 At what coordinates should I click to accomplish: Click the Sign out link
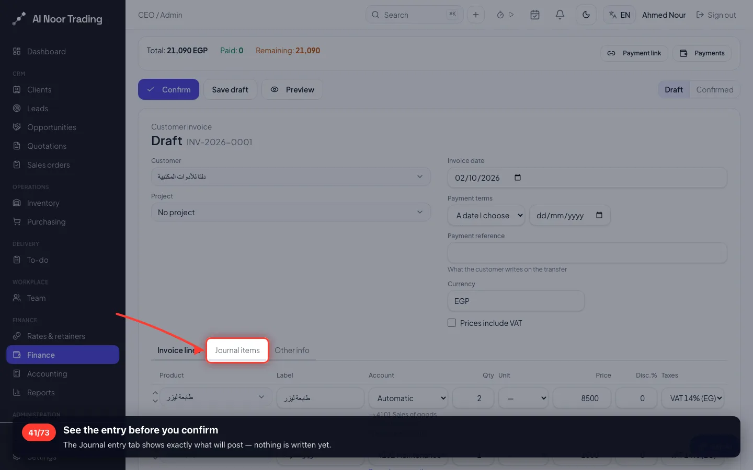(x=716, y=15)
